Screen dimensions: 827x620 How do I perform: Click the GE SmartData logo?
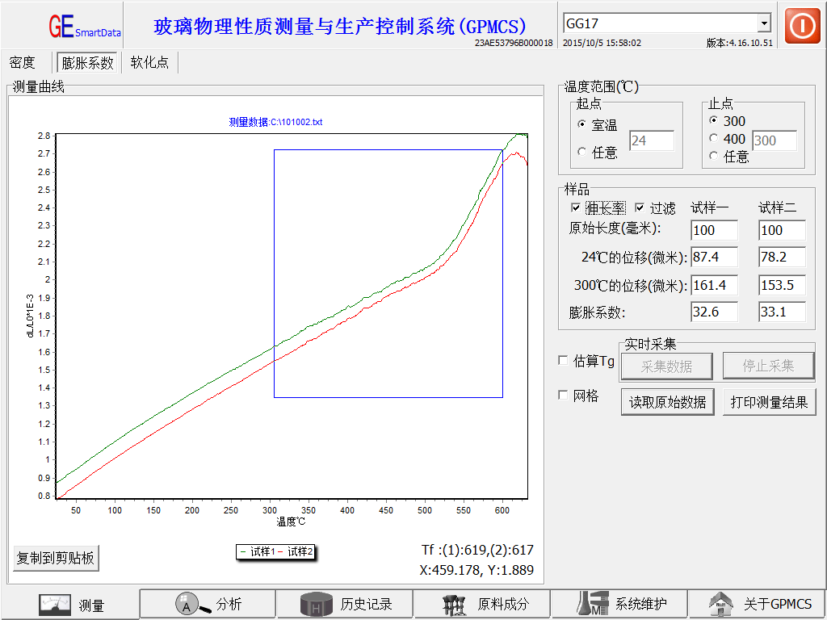pos(84,26)
